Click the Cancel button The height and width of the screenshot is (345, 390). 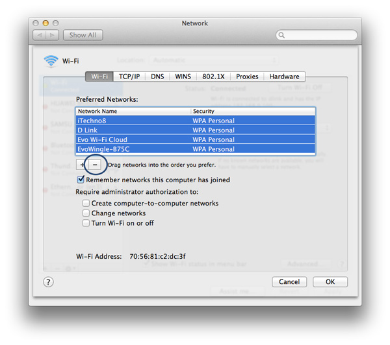(289, 282)
